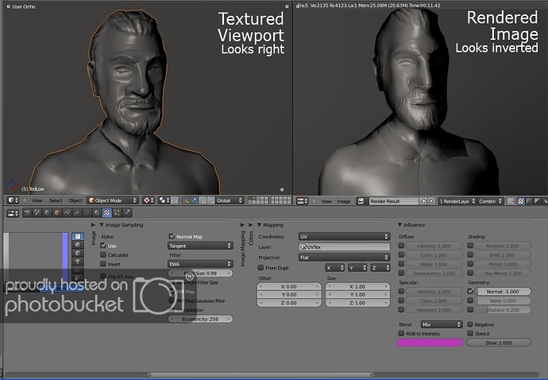Collapse the Image Sampling panel
This screenshot has height=380, width=548.
(x=102, y=225)
